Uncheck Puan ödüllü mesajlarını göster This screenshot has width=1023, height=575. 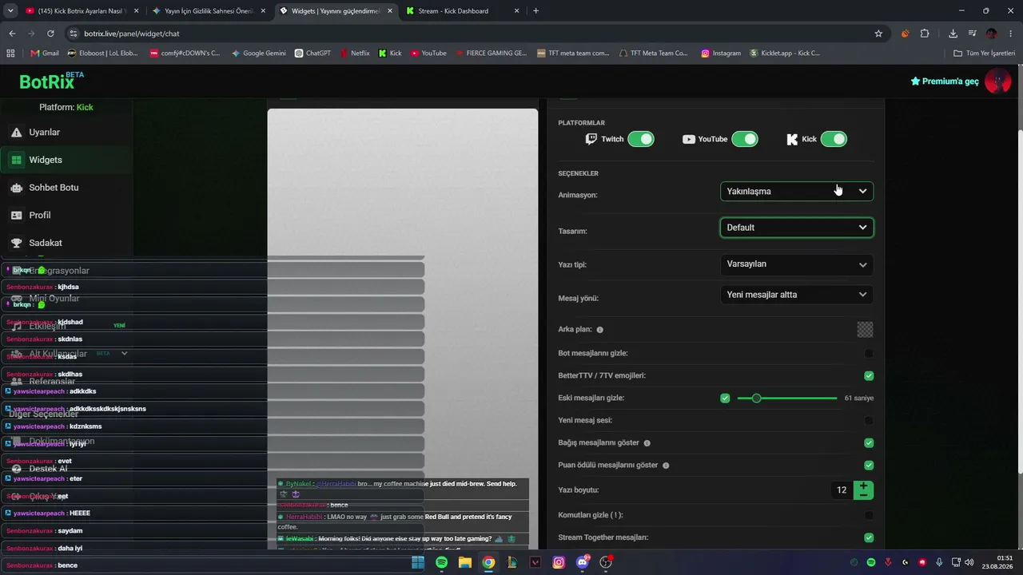coord(869,465)
